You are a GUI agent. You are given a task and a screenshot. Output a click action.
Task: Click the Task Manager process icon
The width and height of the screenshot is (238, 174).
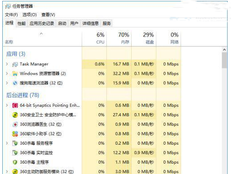[15, 64]
